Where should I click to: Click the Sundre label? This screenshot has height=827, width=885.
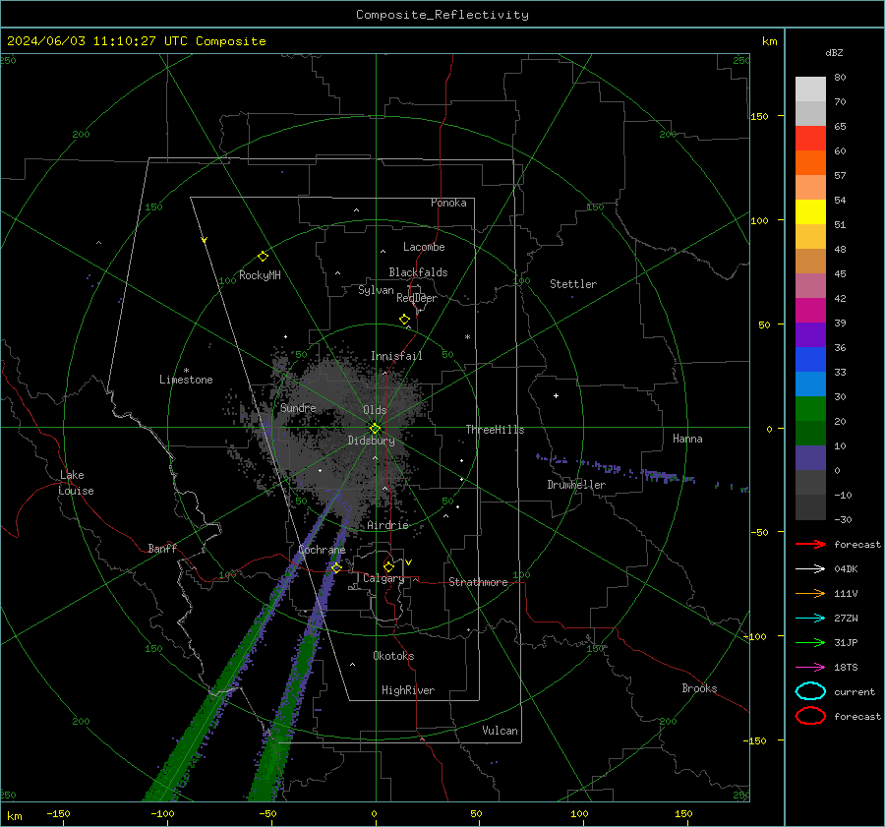(x=298, y=407)
